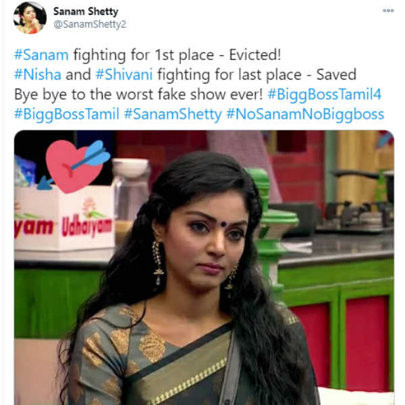Click the #Sanam hashtag
405x405 pixels.
41,55
